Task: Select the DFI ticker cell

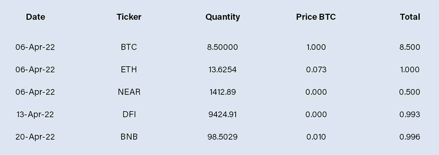Action: [129, 115]
